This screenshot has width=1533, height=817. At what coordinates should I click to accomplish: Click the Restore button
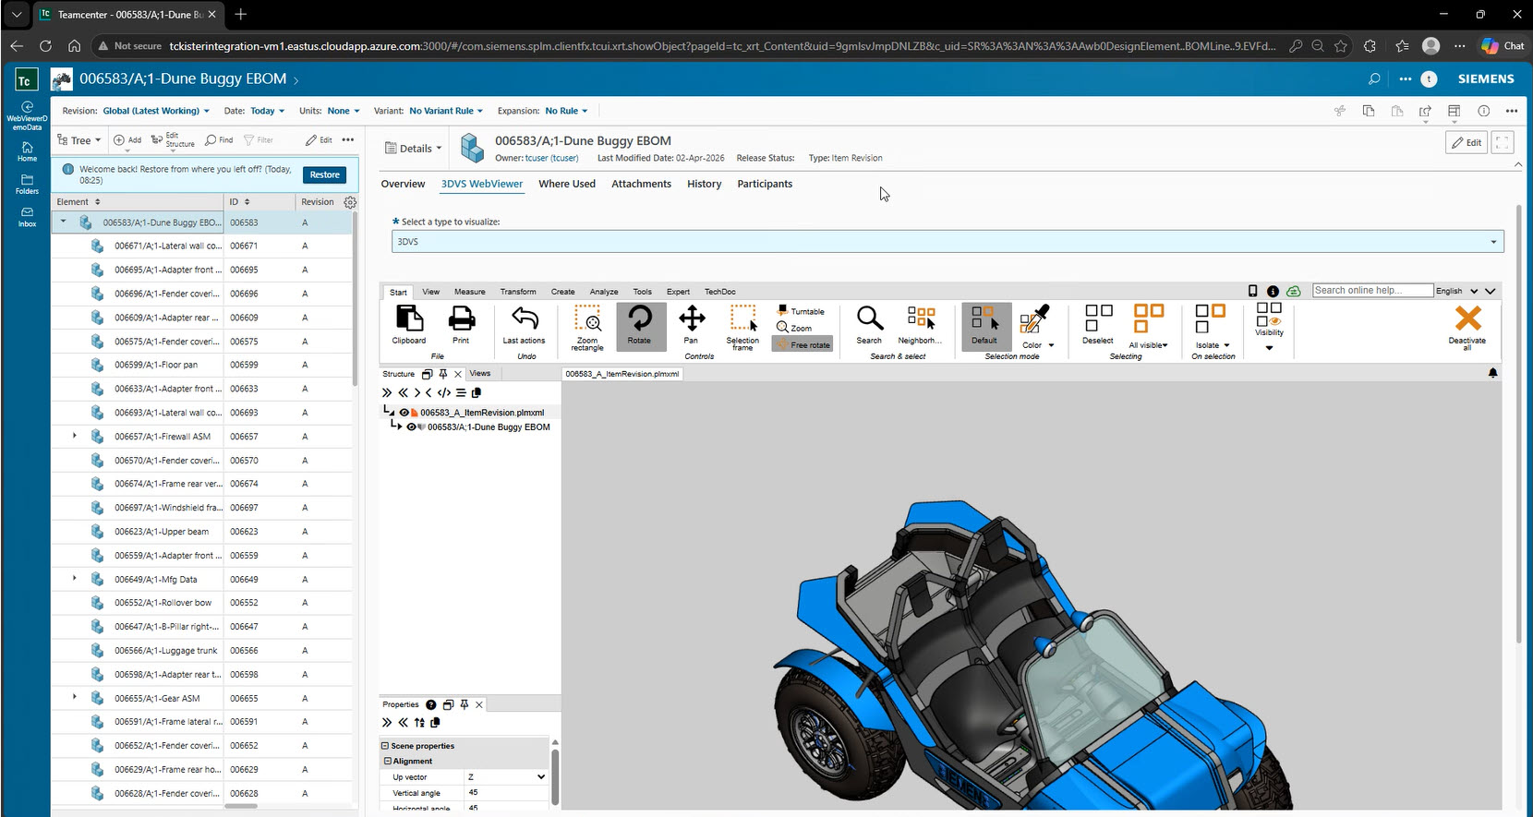(x=324, y=174)
